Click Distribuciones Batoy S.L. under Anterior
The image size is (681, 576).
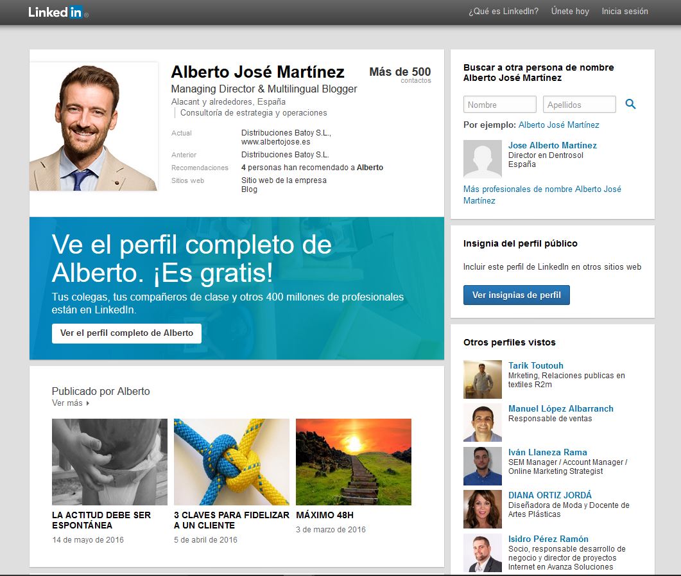(x=285, y=155)
